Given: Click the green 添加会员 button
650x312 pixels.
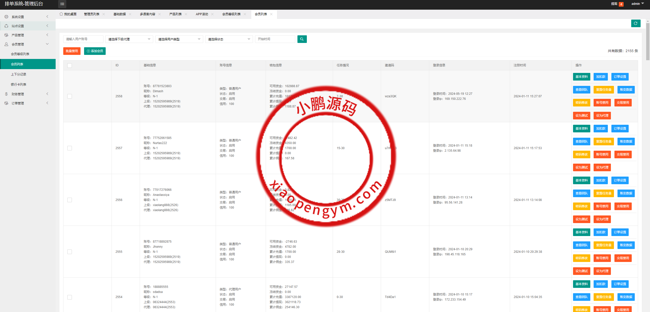Looking at the screenshot, I should click(x=95, y=51).
